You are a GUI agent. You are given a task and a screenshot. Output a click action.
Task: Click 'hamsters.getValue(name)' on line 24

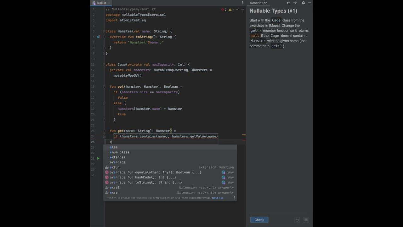point(195,136)
